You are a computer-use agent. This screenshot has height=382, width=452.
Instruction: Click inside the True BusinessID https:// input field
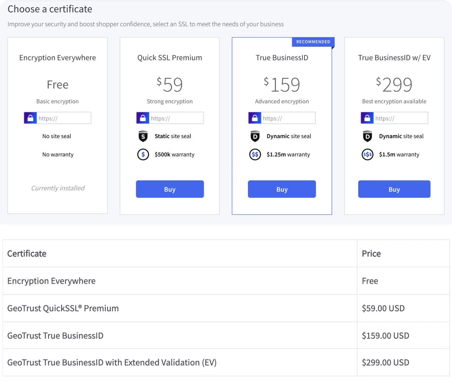(287, 118)
